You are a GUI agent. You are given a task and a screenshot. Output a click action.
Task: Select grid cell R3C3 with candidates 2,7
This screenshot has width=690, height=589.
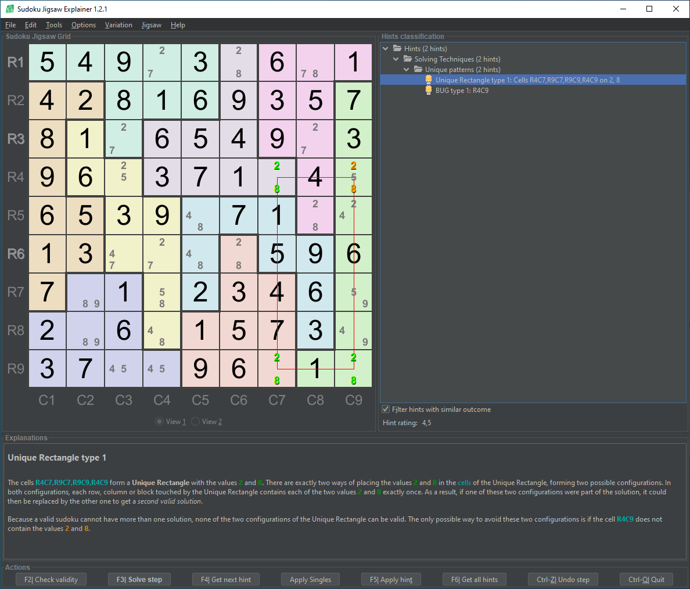[x=124, y=139]
